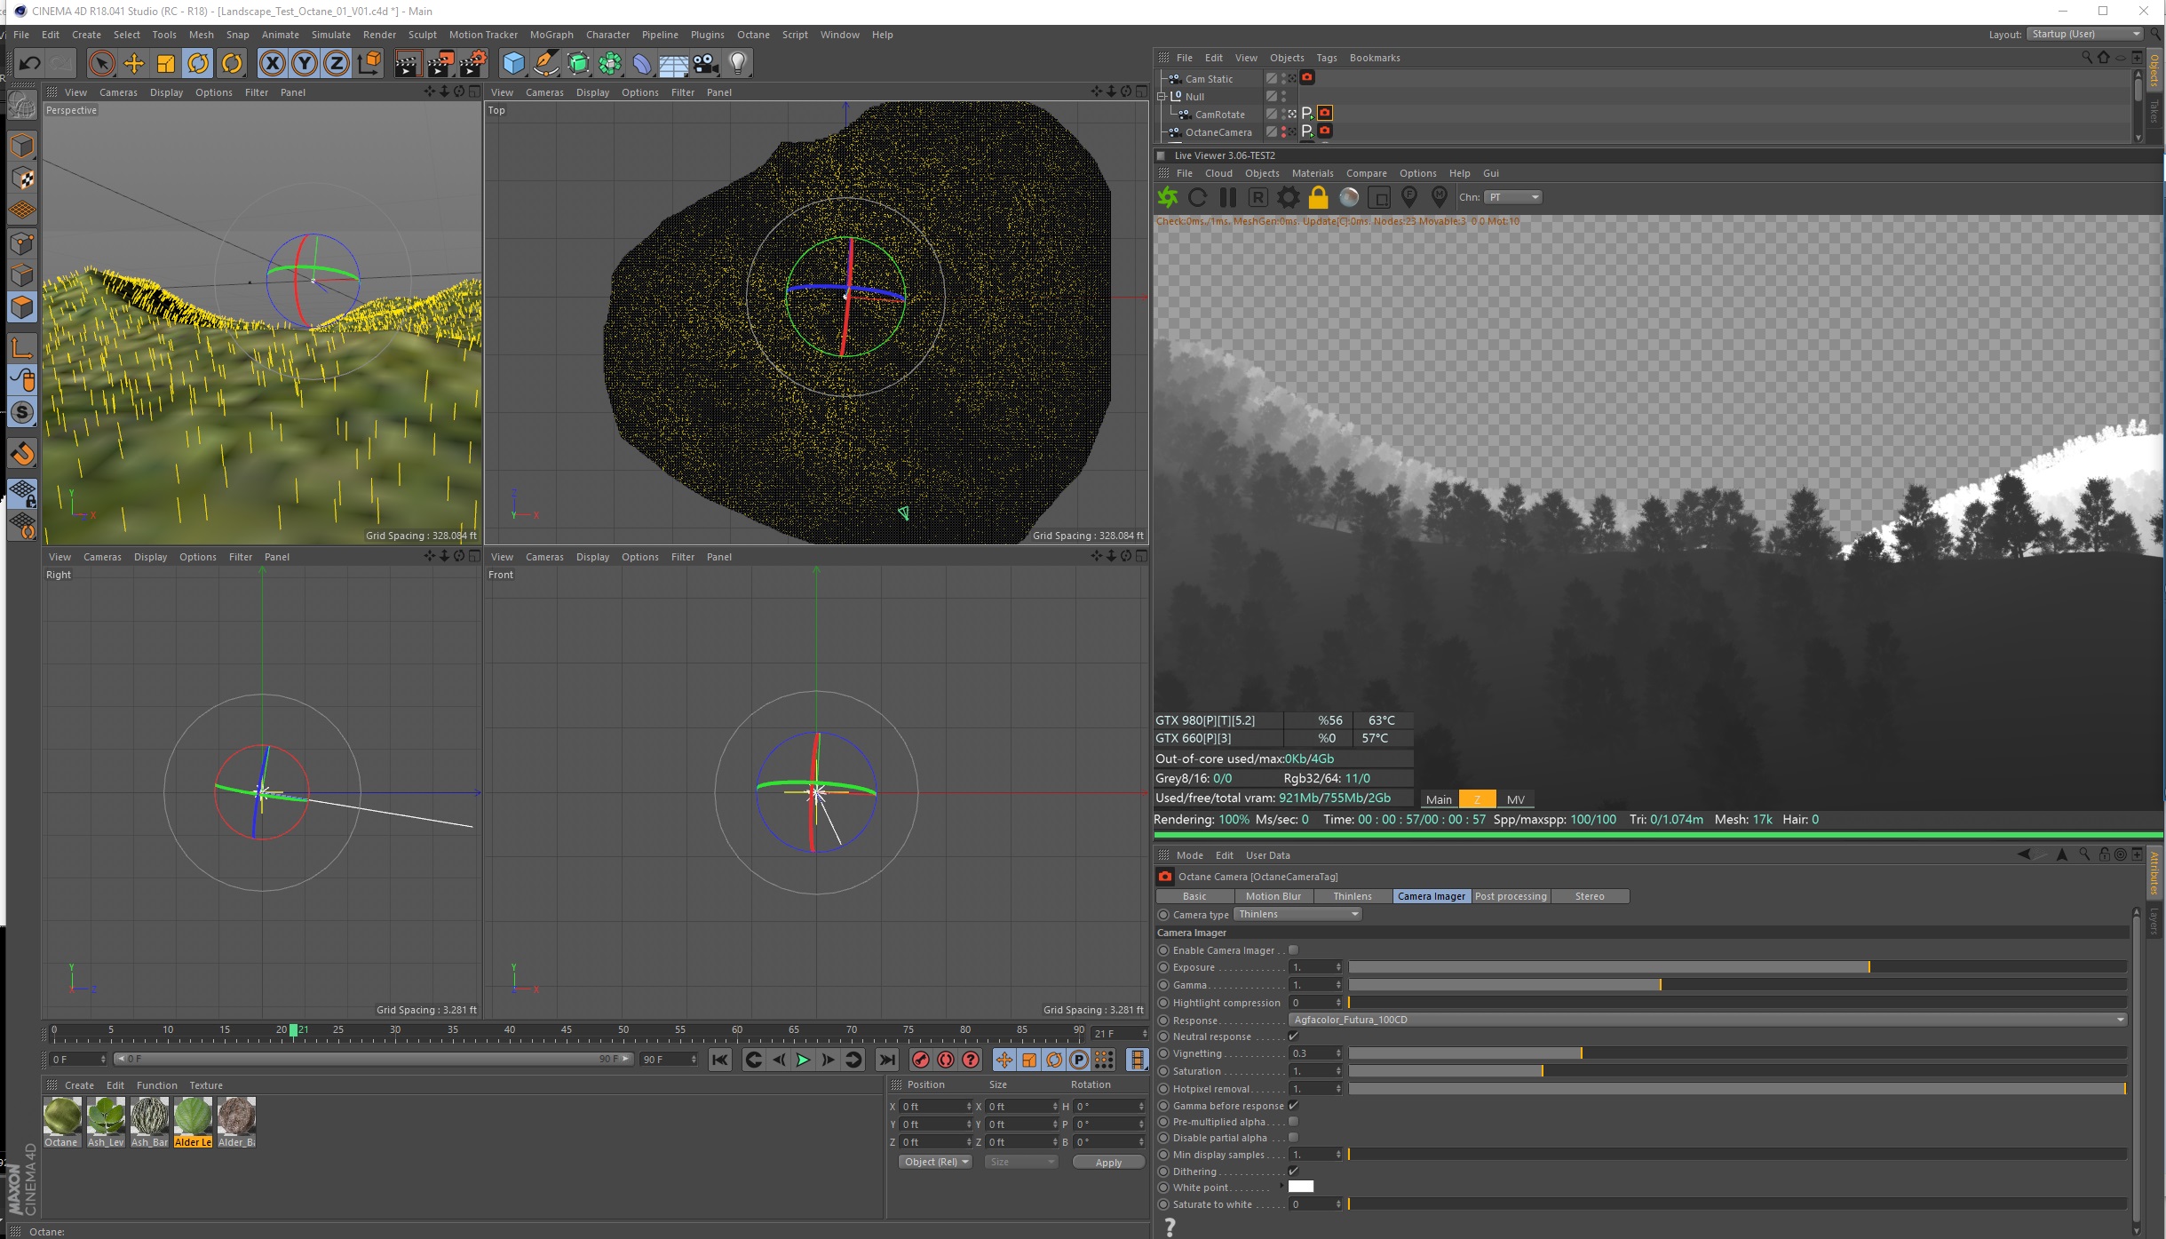The image size is (2166, 1239).
Task: Click the White point color swatch
Action: point(1300,1187)
